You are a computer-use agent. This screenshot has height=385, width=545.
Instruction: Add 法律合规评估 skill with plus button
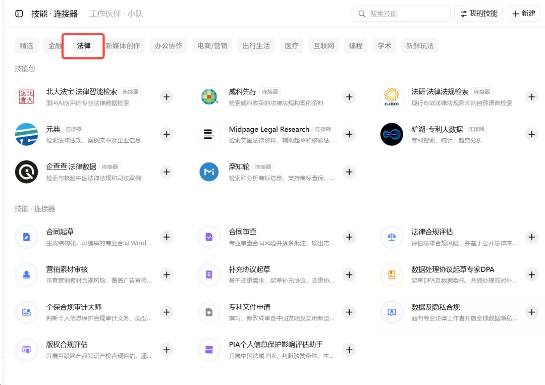click(x=532, y=237)
